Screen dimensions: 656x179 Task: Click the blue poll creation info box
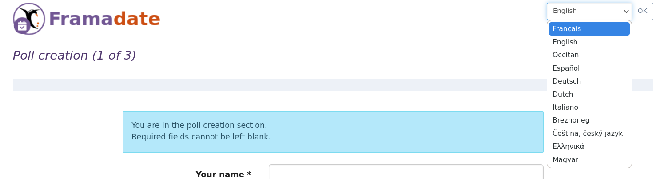(333, 132)
